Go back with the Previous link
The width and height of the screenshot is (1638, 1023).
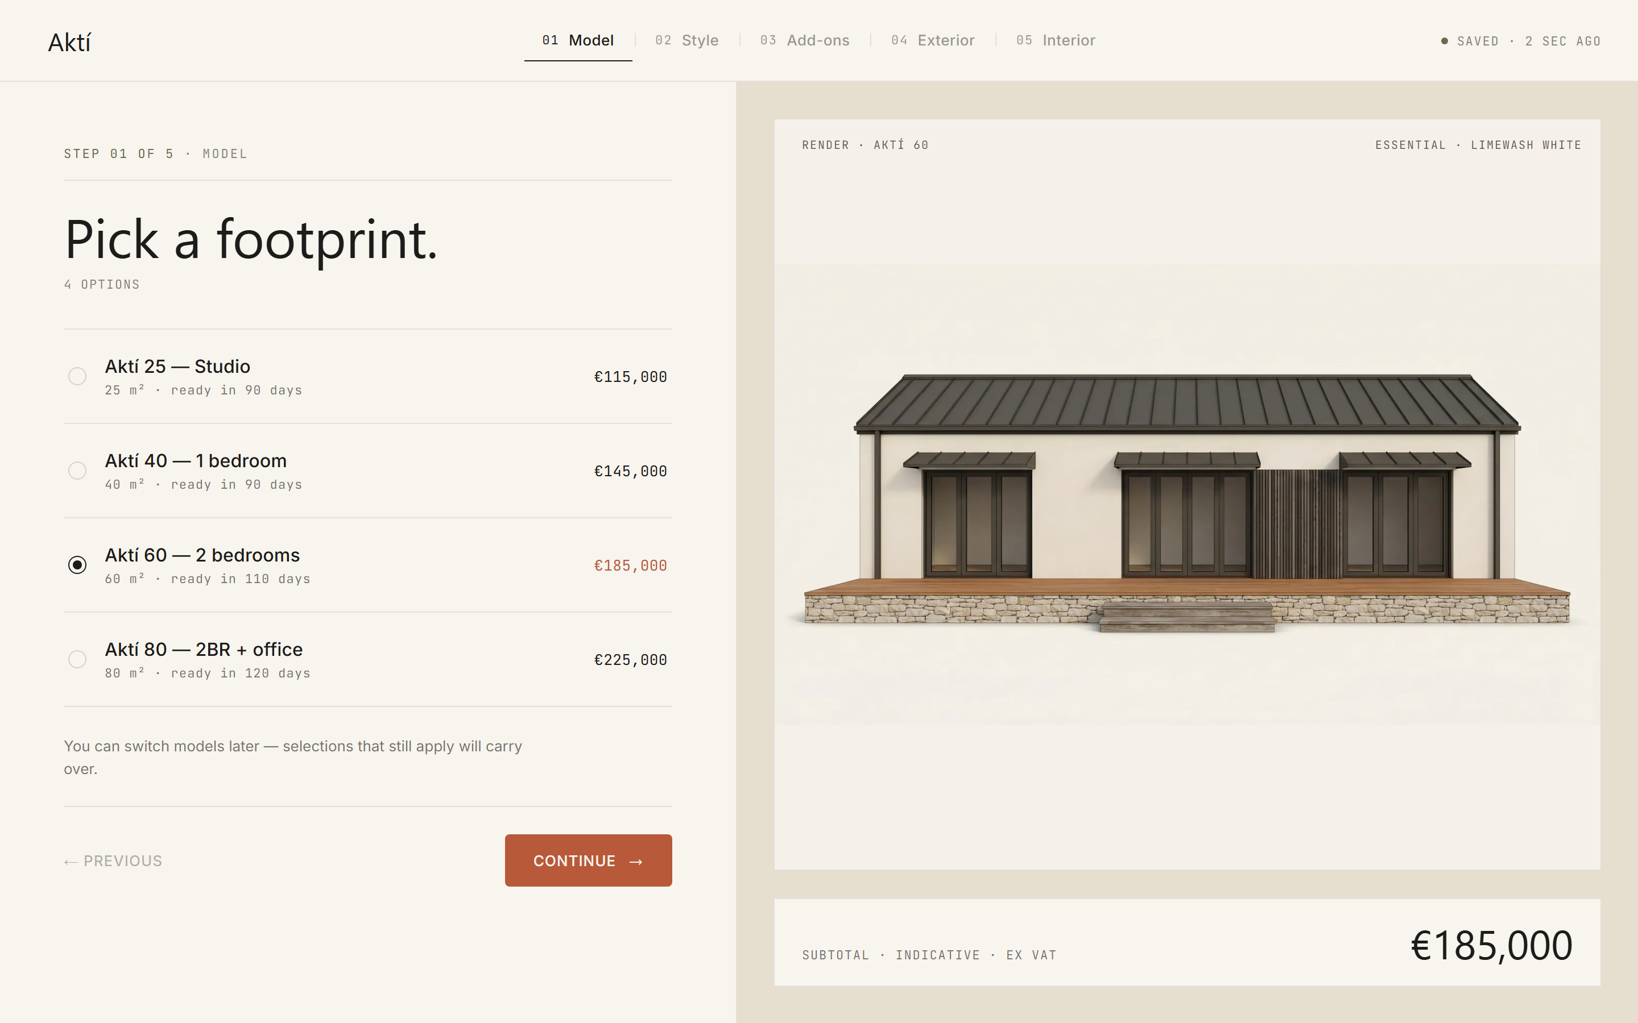tap(113, 860)
